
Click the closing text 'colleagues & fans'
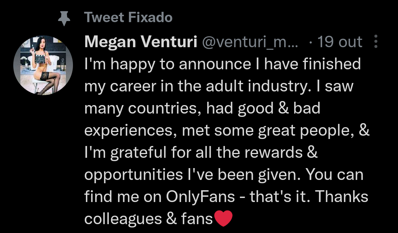[149, 219]
